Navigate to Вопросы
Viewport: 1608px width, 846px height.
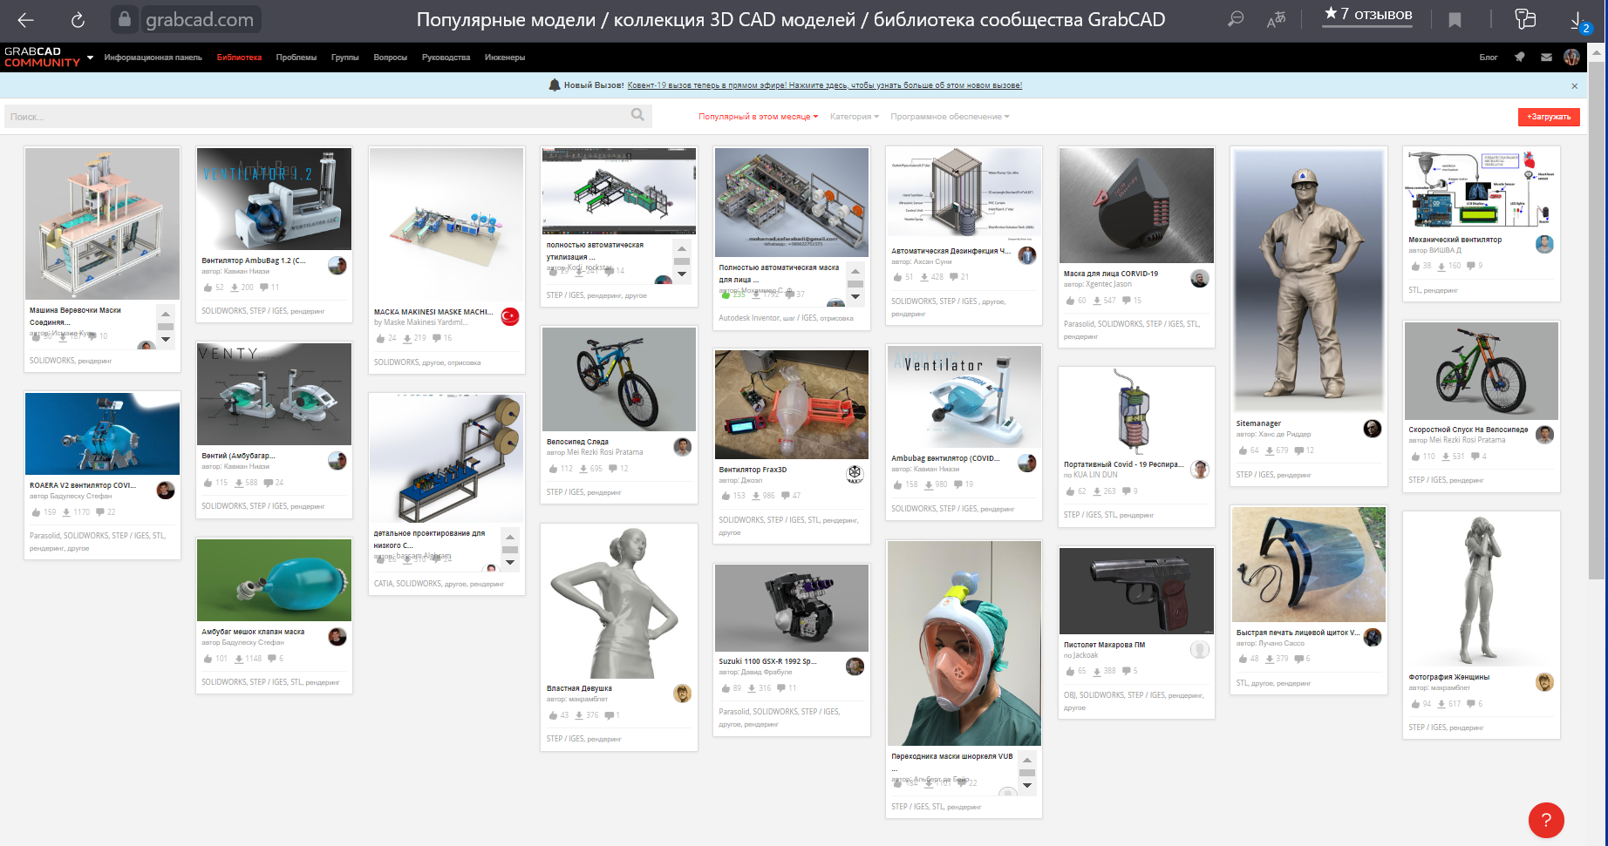tap(391, 58)
